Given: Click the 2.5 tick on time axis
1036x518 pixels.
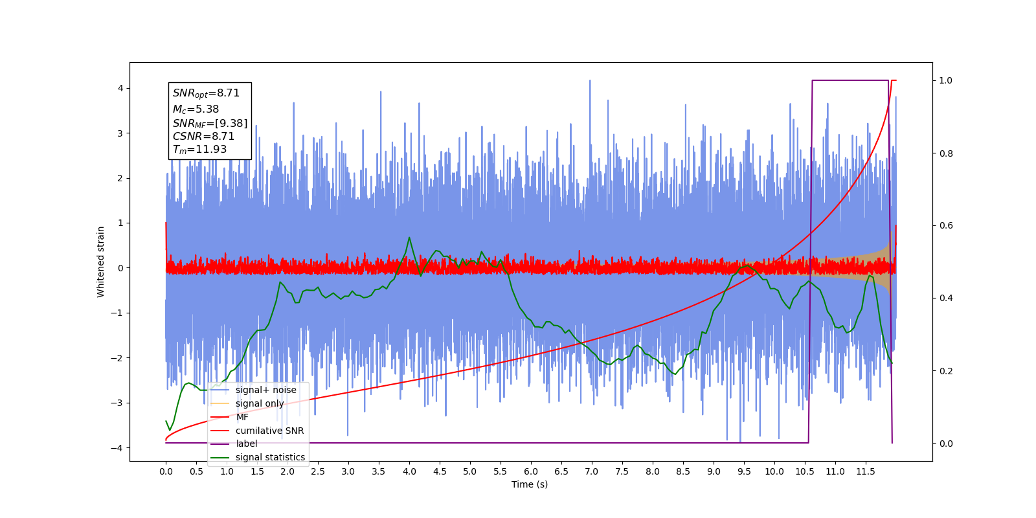Looking at the screenshot, I should tap(318, 471).
